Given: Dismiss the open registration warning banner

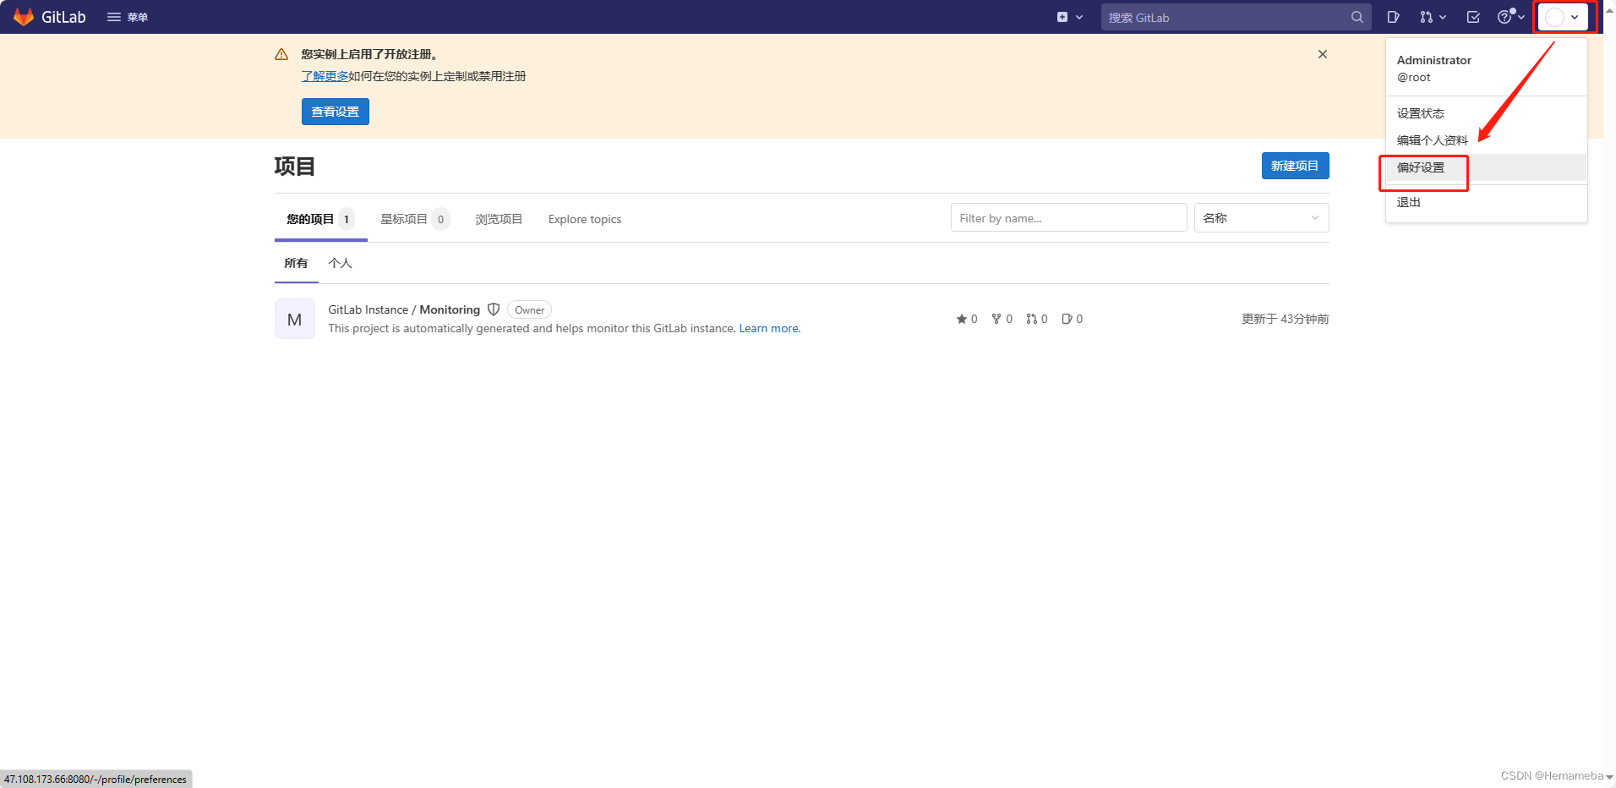Looking at the screenshot, I should pos(1322,54).
